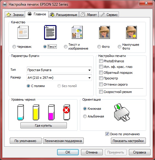Enable Оттенки серого grayscale checkbox
This screenshot has height=160, width=155.
point(101,84)
